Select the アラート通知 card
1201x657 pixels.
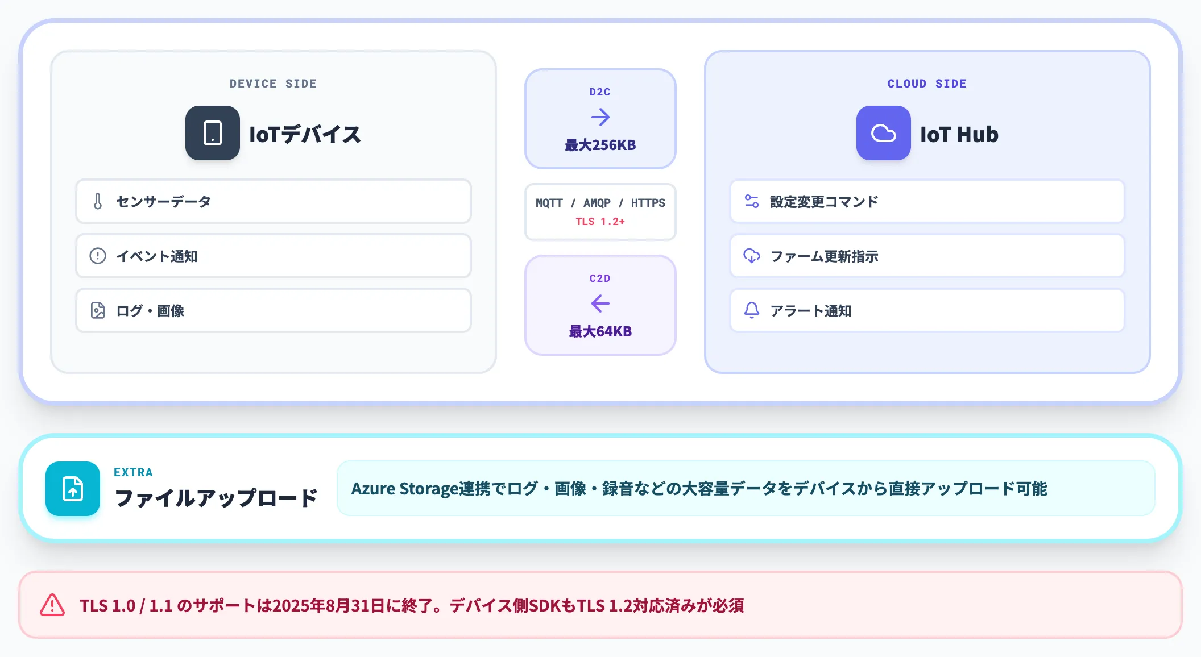coord(927,310)
